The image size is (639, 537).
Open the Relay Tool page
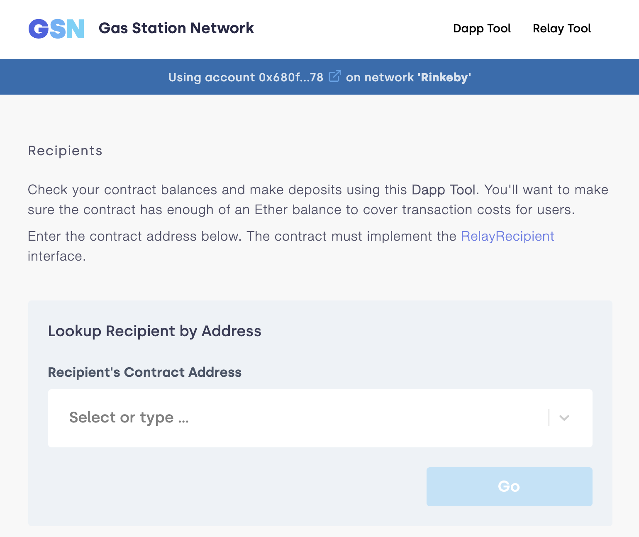[561, 28]
